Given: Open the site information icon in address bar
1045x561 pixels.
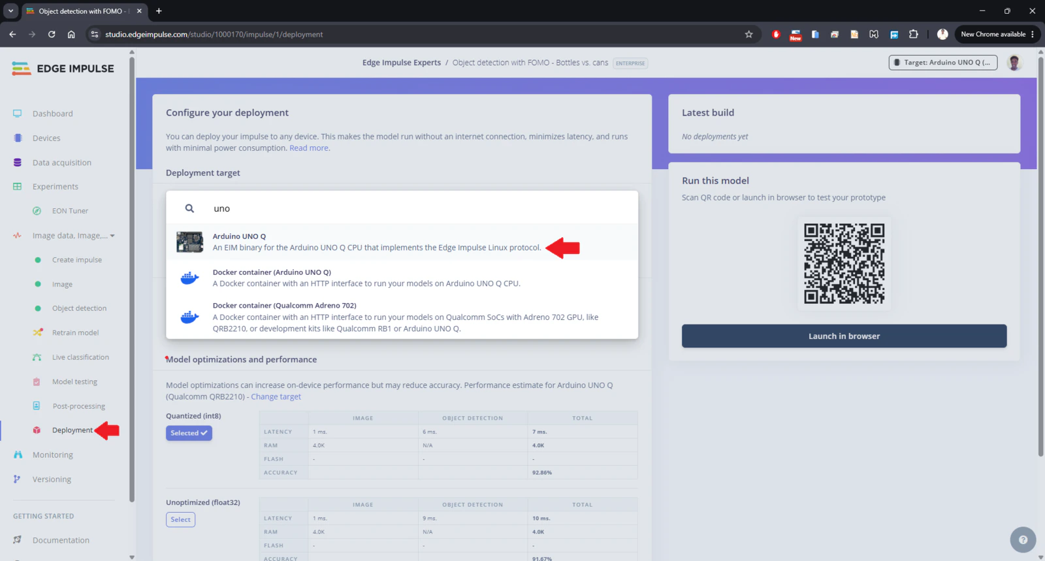Looking at the screenshot, I should pyautogui.click(x=95, y=34).
